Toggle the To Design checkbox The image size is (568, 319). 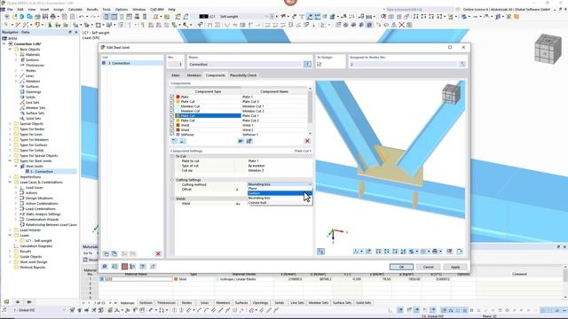[319, 65]
